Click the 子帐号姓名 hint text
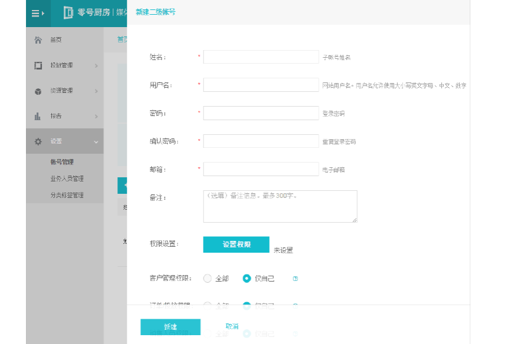The width and height of the screenshot is (527, 344). coord(336,57)
